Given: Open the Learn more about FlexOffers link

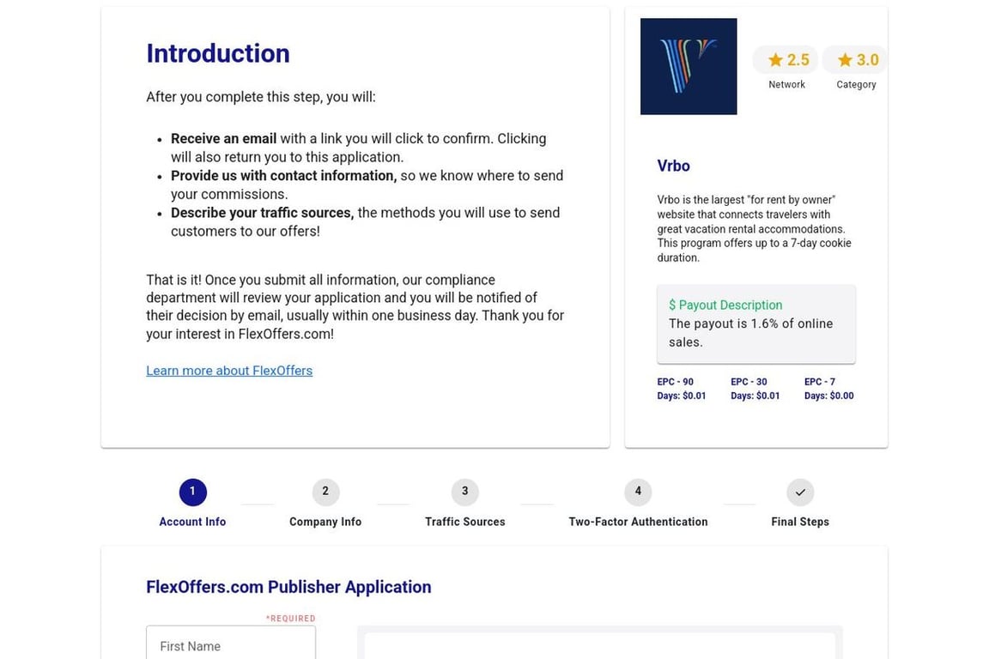Looking at the screenshot, I should [229, 370].
